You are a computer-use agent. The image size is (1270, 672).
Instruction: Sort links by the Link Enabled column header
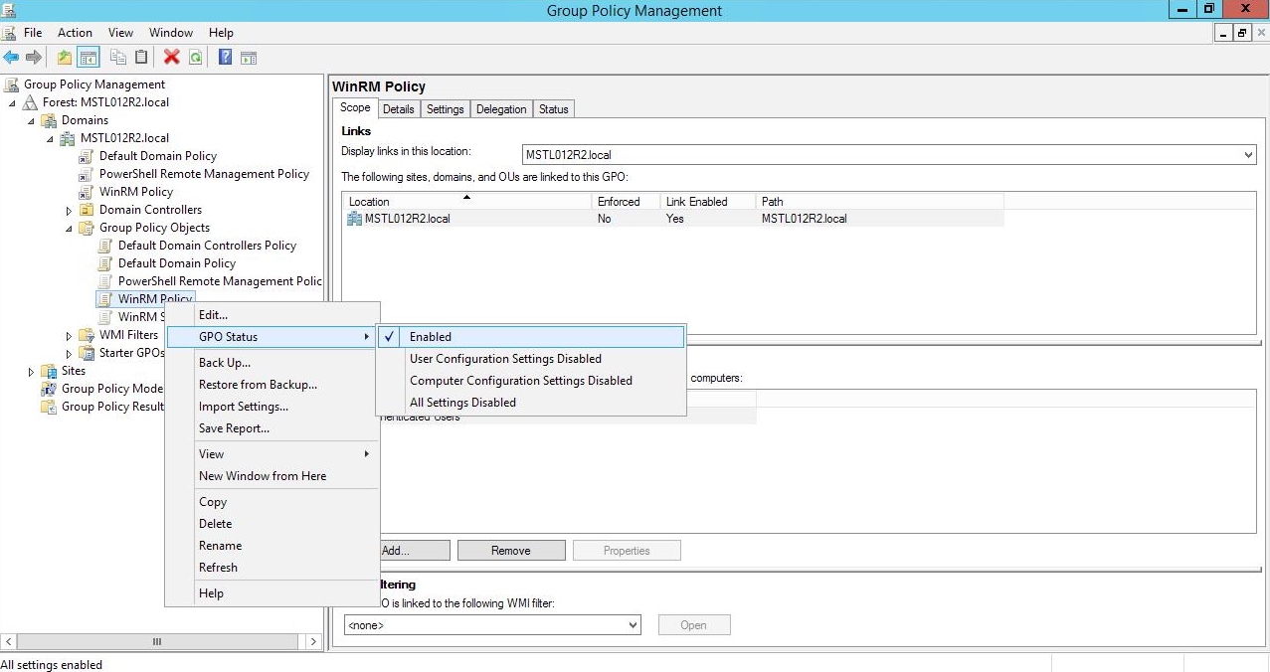pos(708,202)
